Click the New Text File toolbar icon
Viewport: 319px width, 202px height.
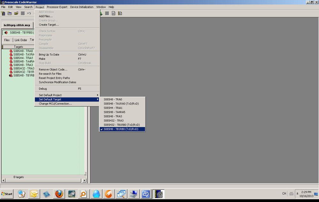(x=3, y=13)
